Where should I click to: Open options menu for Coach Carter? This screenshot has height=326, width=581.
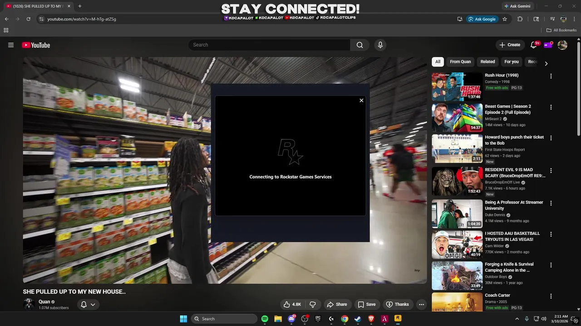[x=551, y=296]
